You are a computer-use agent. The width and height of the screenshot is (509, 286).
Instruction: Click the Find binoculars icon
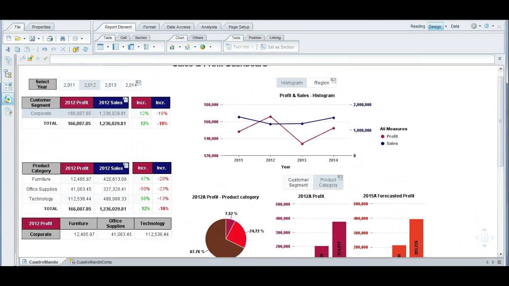pos(62,39)
